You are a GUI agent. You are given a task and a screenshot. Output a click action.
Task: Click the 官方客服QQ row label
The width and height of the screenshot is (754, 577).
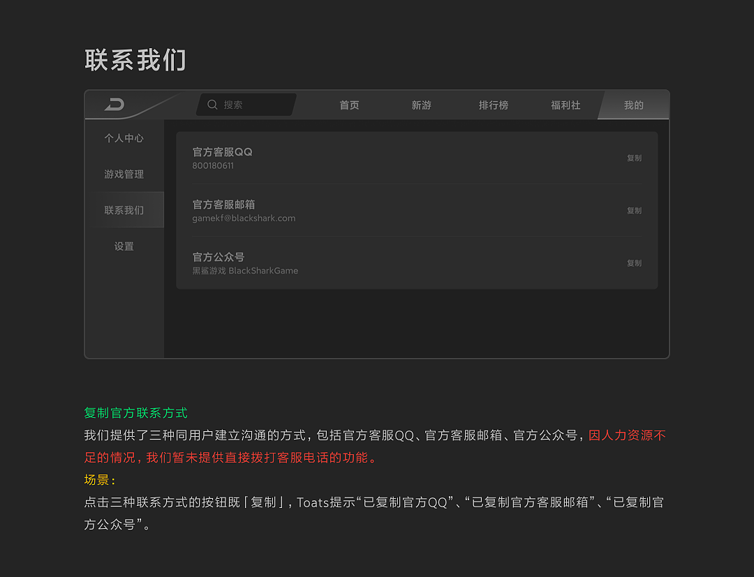point(223,151)
